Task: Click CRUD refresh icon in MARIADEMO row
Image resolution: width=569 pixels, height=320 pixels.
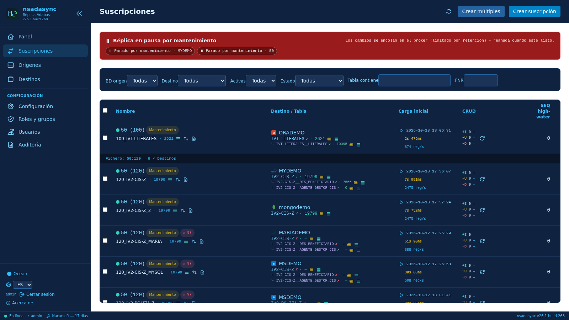Action: tap(482, 241)
